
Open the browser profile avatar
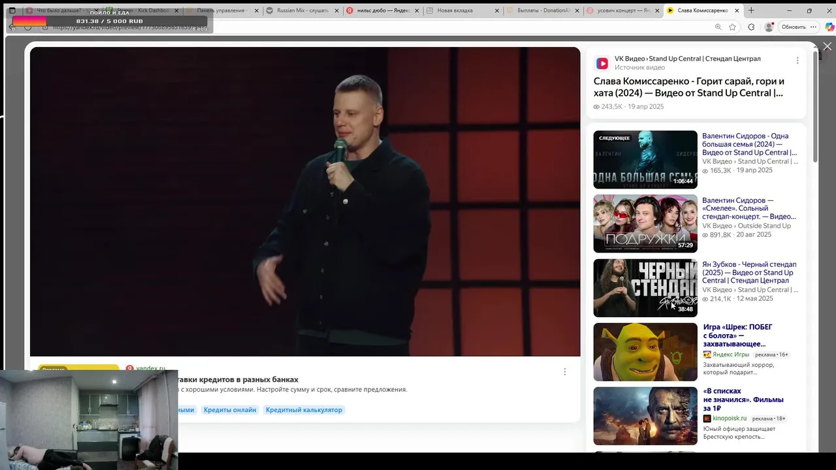769,27
